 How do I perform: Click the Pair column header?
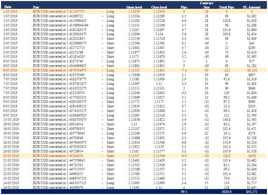pos(36,7)
